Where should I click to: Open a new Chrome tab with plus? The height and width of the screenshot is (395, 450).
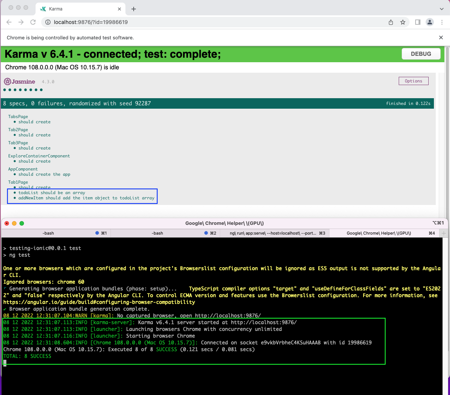(134, 9)
